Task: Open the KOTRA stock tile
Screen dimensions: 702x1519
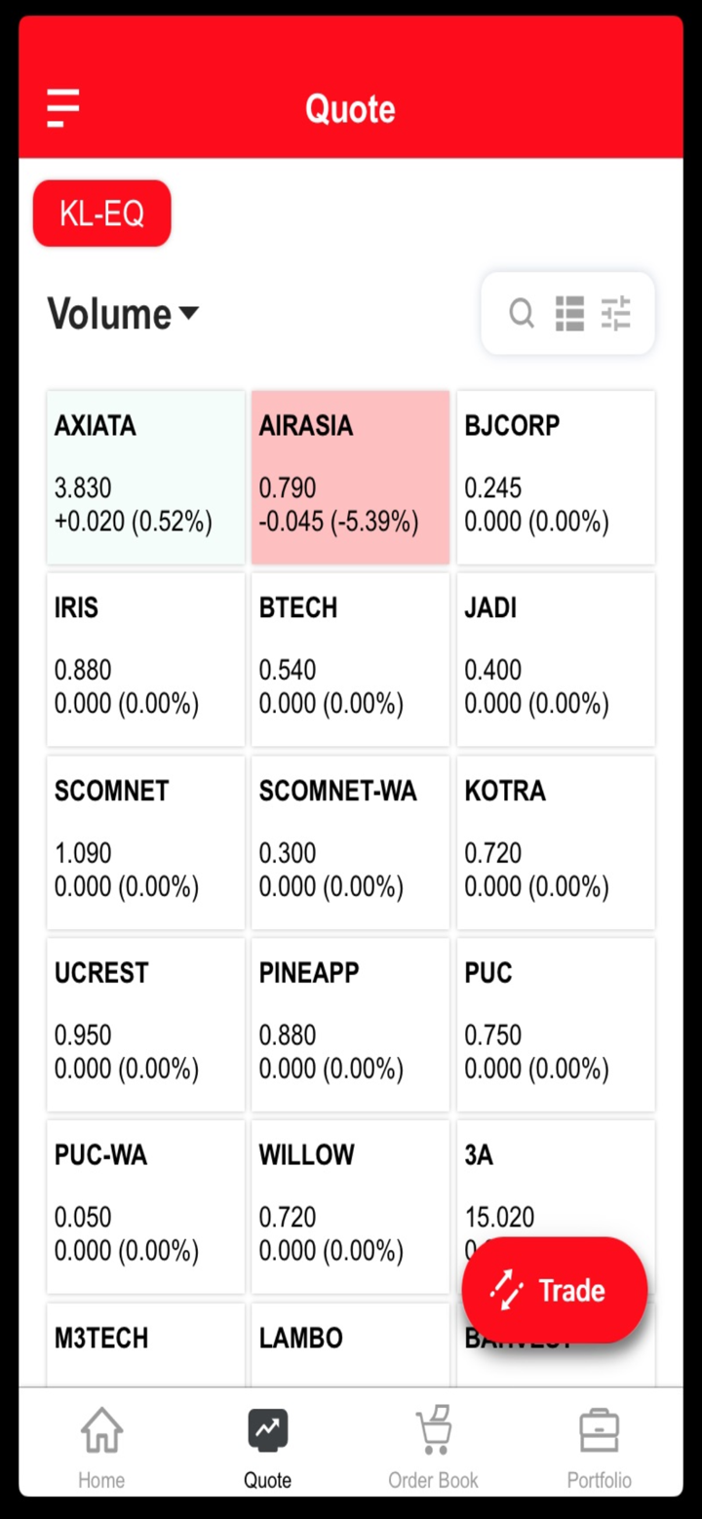Action: point(556,841)
